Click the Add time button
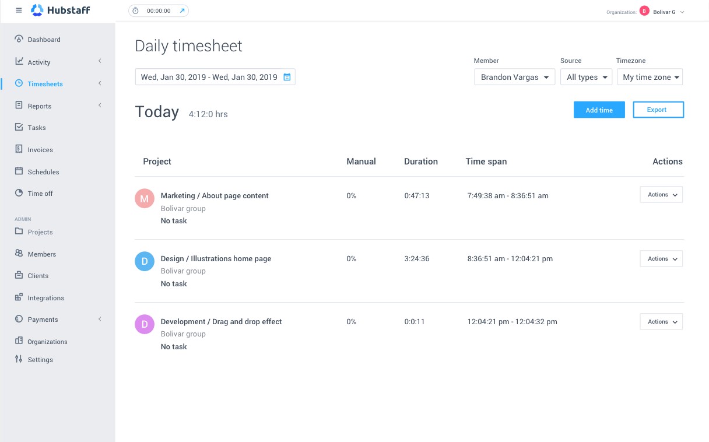The height and width of the screenshot is (442, 709). coord(599,110)
